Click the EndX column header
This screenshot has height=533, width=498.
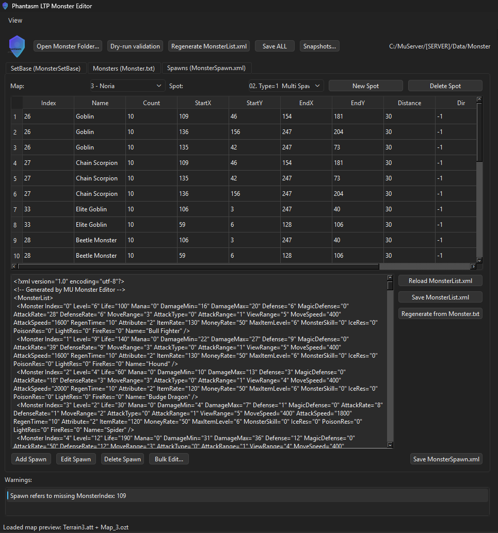pos(307,103)
